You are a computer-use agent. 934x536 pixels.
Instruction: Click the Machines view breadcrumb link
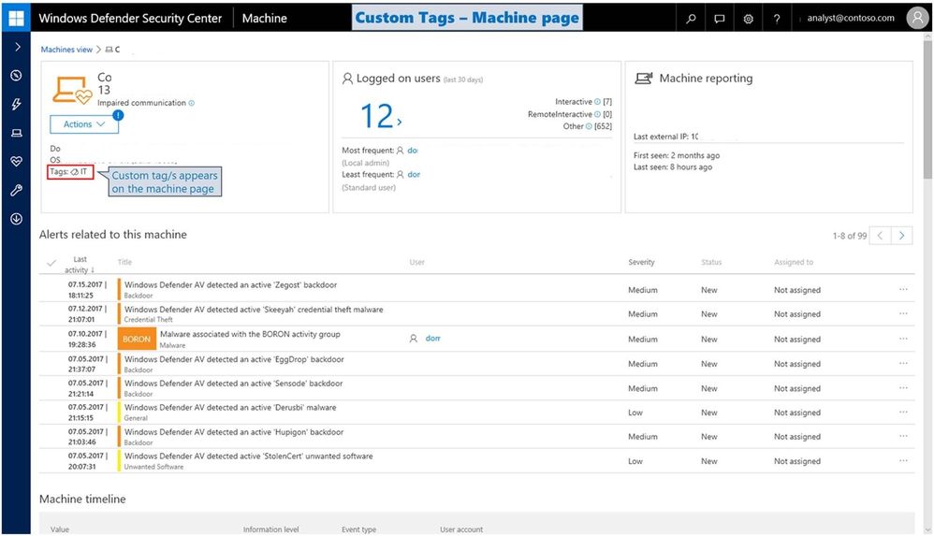pos(66,50)
